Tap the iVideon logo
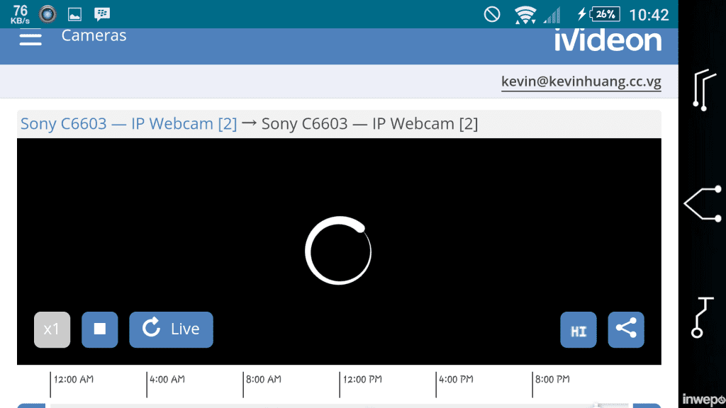This screenshot has height=408, width=726. click(608, 41)
